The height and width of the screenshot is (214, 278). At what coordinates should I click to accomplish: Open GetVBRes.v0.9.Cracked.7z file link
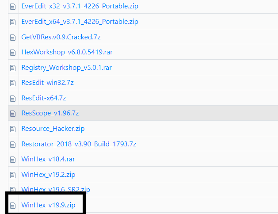[x=61, y=37]
